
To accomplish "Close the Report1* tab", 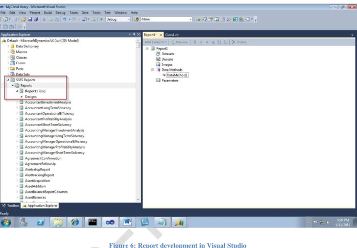I will (x=161, y=35).
